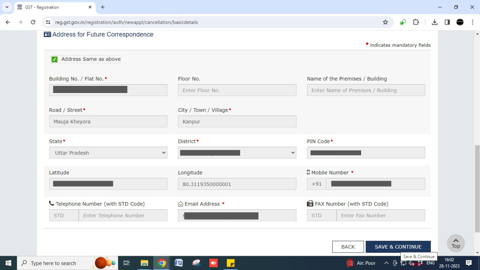
Task: Open the Chrome extensions puzzle icon
Action: (415, 22)
